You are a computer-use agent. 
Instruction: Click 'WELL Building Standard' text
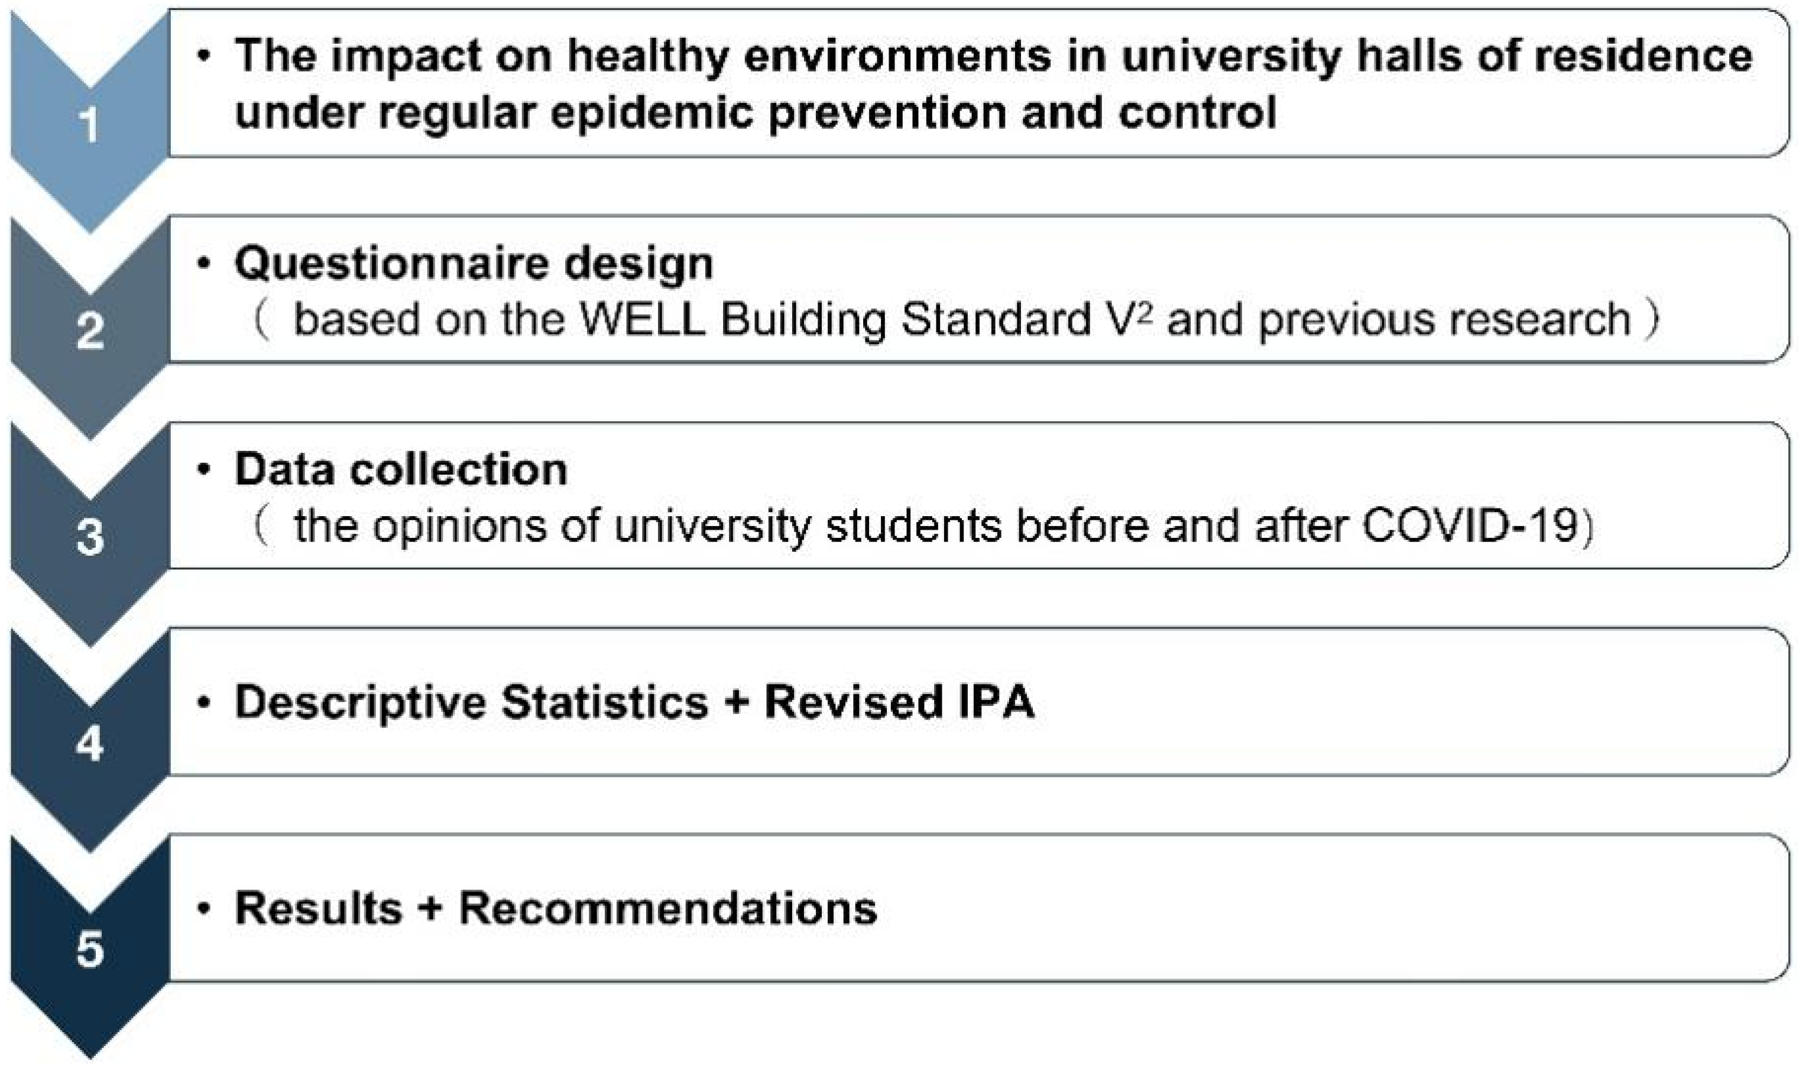pos(837,319)
